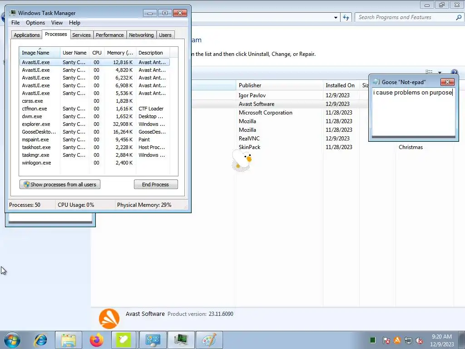
Task: Open View menu in Task Manager
Action: 57,23
